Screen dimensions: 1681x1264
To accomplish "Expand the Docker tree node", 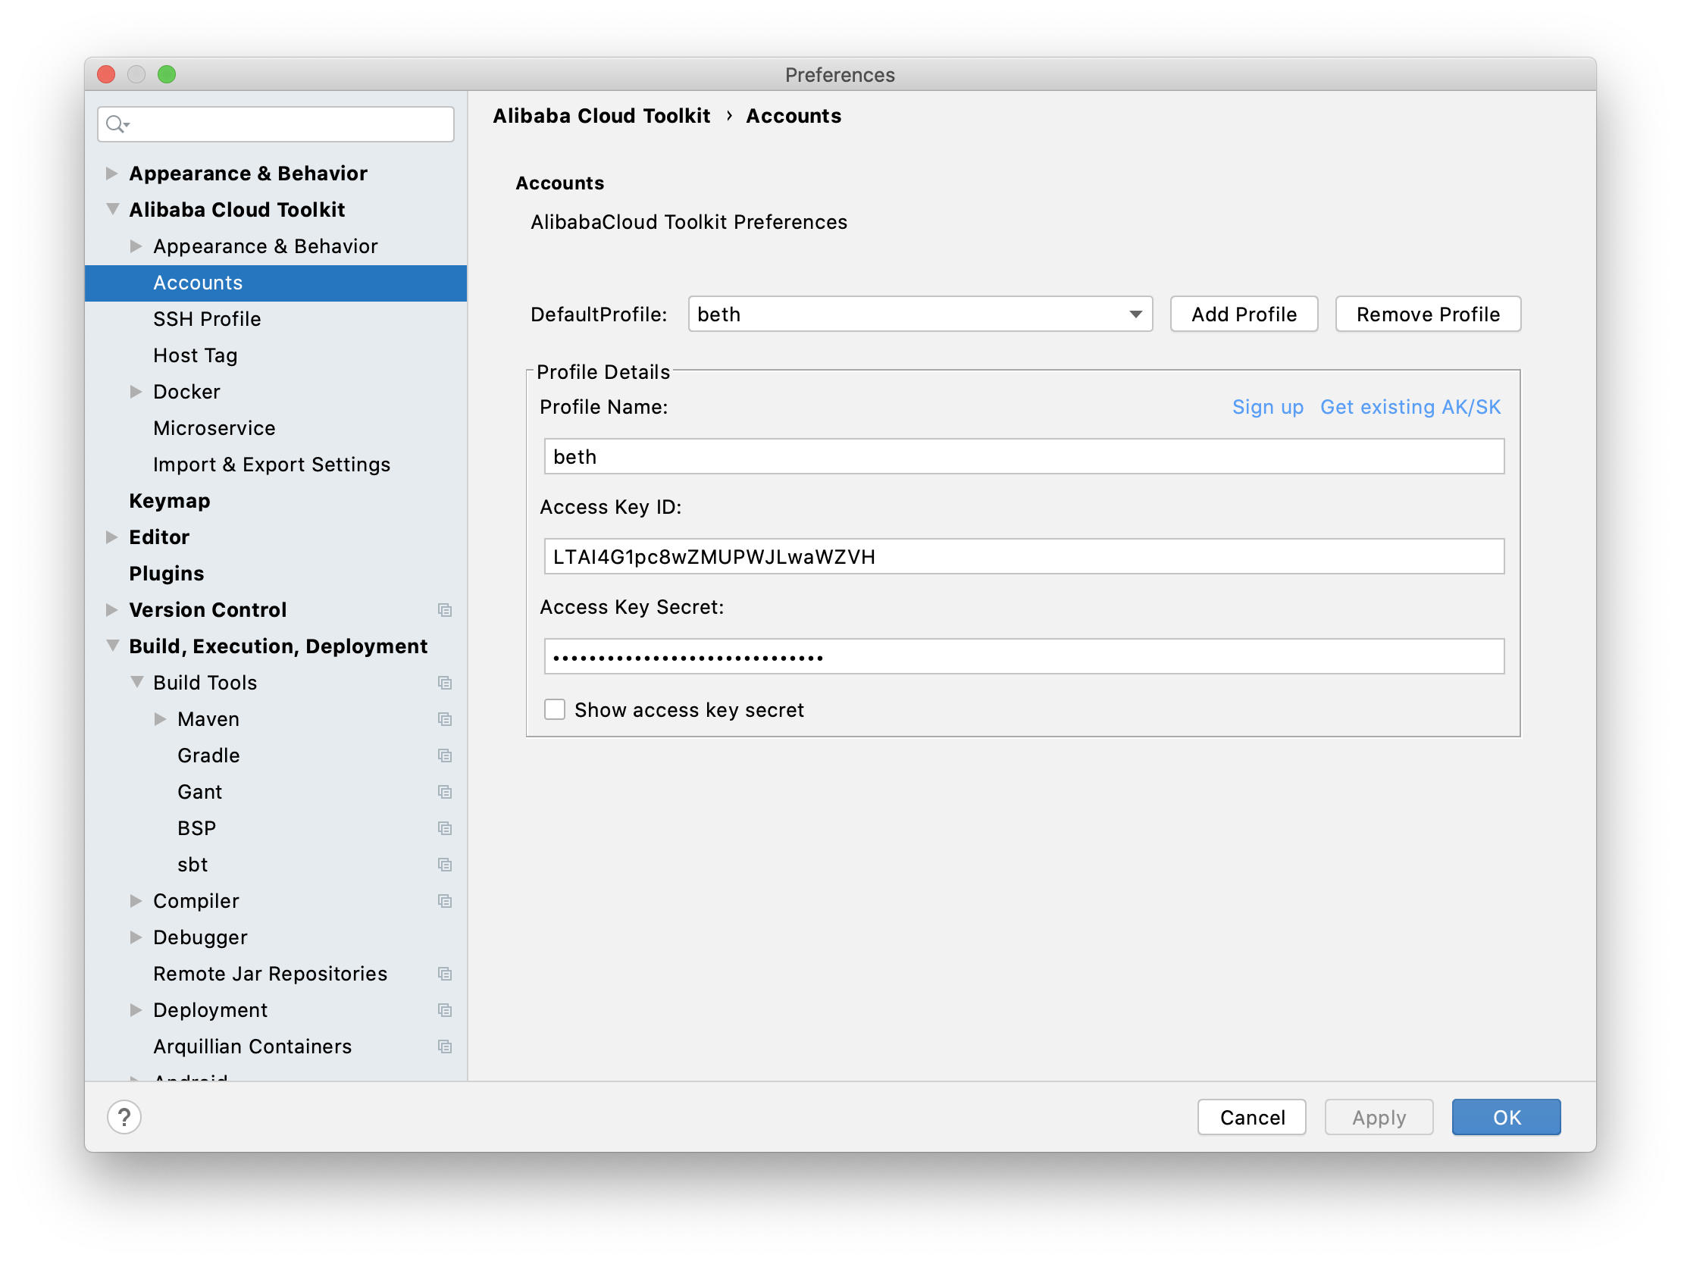I will 136,392.
